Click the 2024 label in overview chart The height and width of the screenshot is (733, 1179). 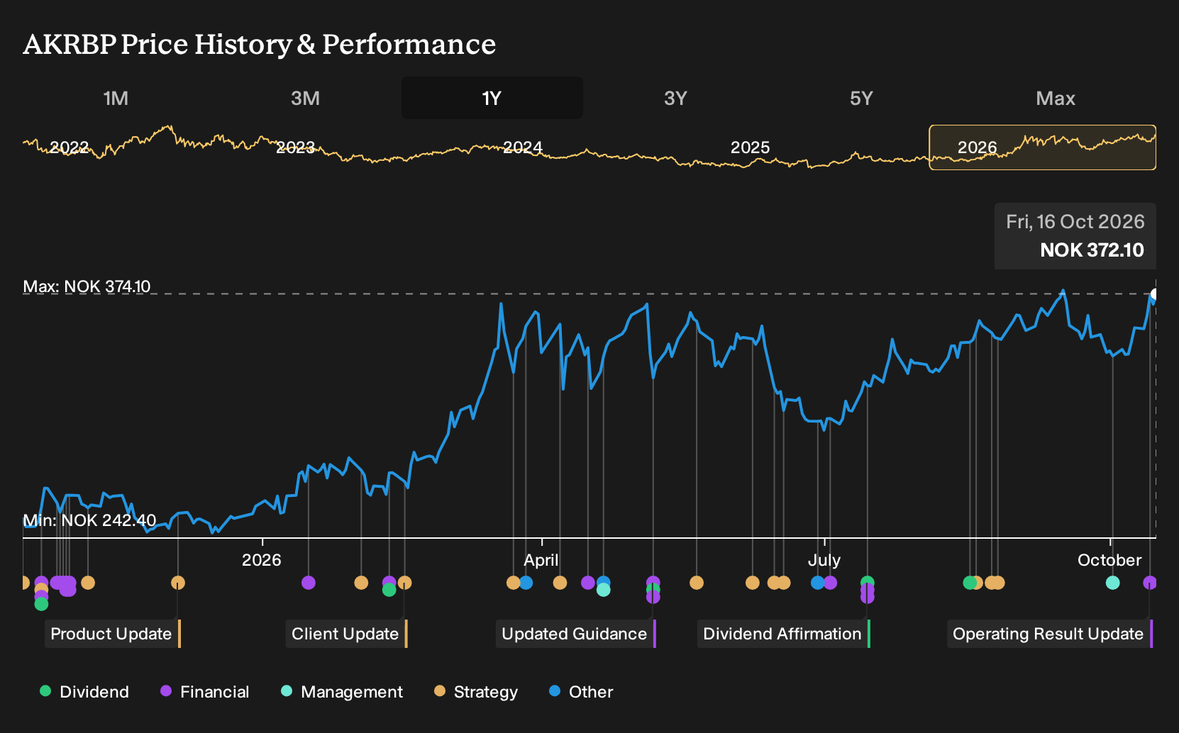click(523, 147)
